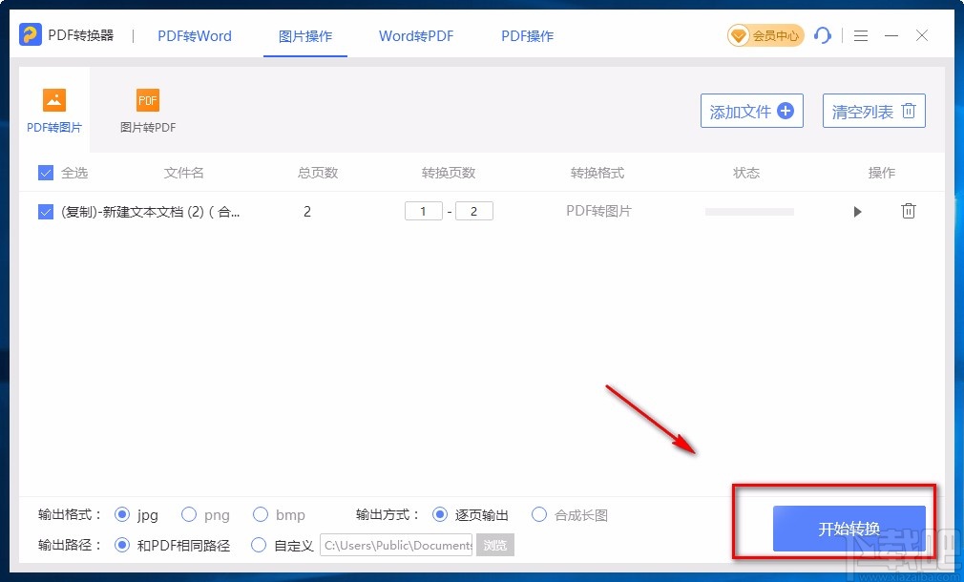Click the play arrow to start converting the file
Image resolution: width=964 pixels, height=582 pixels.
click(857, 212)
